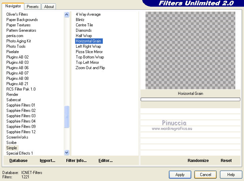The height and width of the screenshot is (181, 244).
Task: Click the progress bar under Horizontal Grain
Action: pos(190,99)
